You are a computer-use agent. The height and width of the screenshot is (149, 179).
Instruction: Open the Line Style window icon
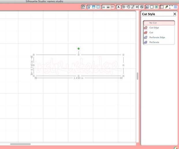(108, 7)
